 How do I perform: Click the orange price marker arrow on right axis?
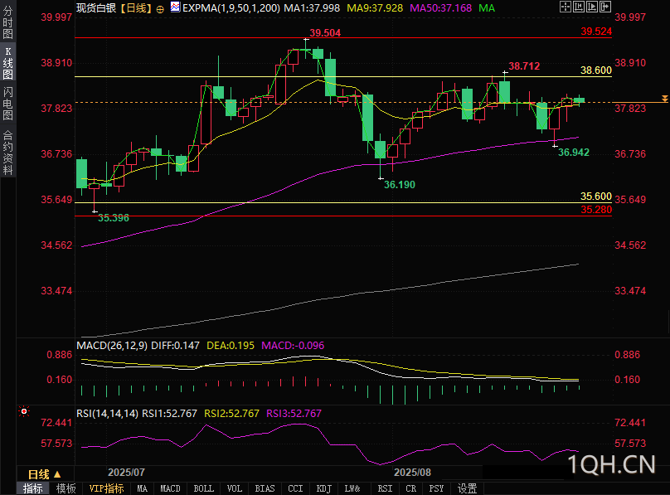pos(664,99)
